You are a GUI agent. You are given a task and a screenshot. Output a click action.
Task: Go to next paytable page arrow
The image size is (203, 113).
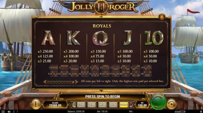point(76,82)
